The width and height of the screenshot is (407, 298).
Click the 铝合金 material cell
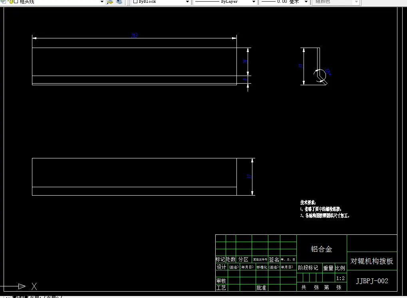322,249
